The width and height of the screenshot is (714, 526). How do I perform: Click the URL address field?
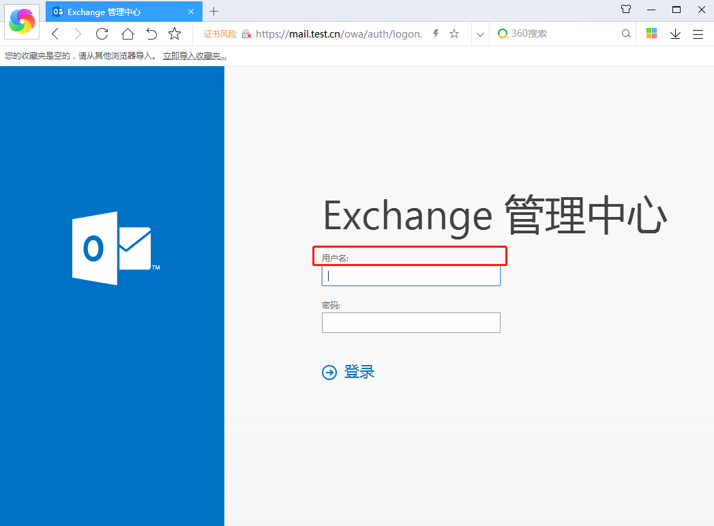click(x=339, y=33)
